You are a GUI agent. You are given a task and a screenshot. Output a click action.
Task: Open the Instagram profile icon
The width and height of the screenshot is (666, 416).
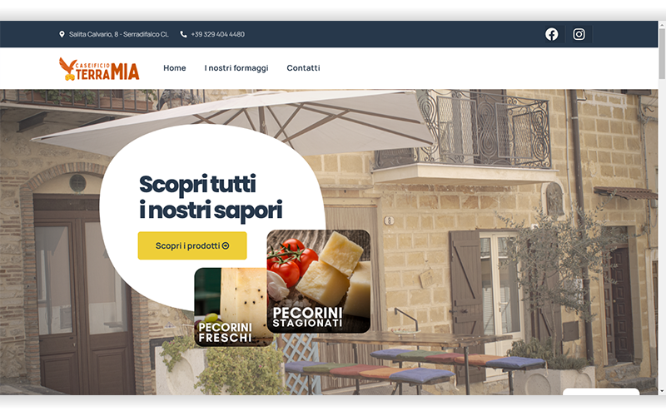coord(579,34)
